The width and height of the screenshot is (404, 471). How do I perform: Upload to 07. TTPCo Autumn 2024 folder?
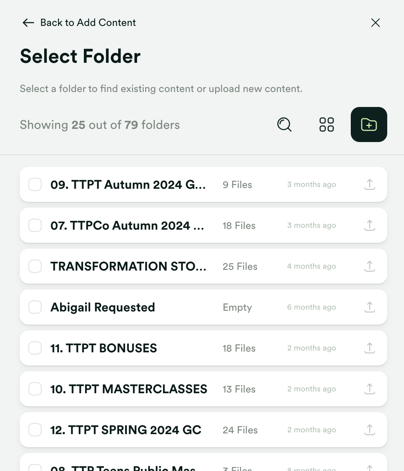369,225
